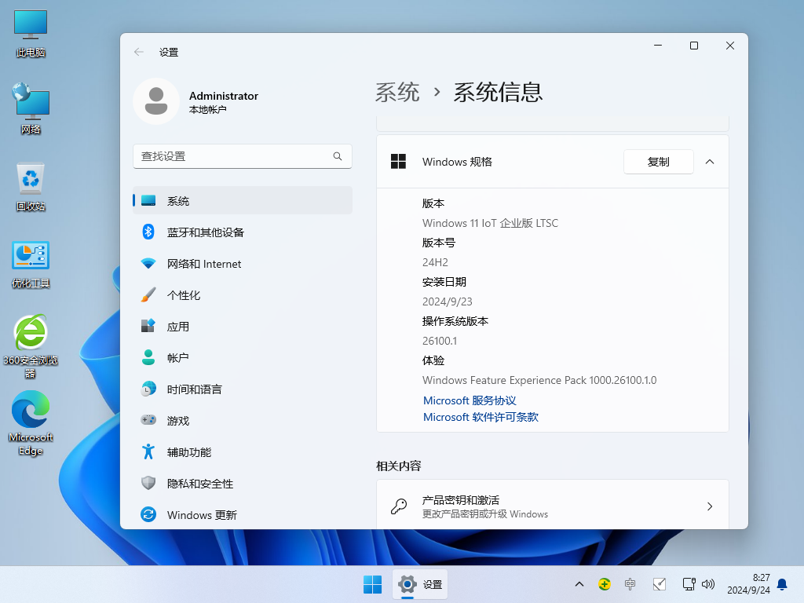
Task: Click the 24H2 version number value
Action: [x=435, y=262]
